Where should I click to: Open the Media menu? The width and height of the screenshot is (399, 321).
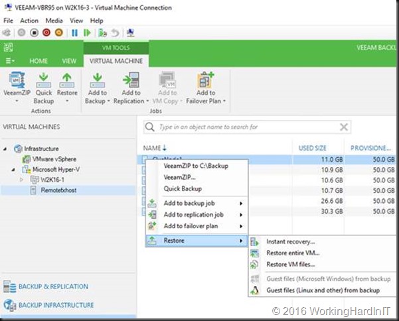54,21
